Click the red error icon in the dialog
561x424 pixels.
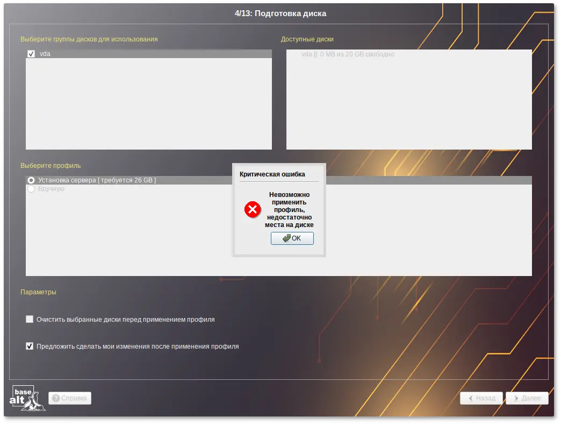click(253, 209)
